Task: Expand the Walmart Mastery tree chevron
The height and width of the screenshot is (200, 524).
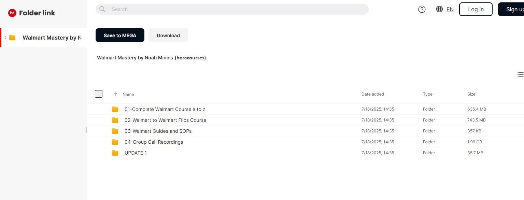Action: click(x=5, y=38)
